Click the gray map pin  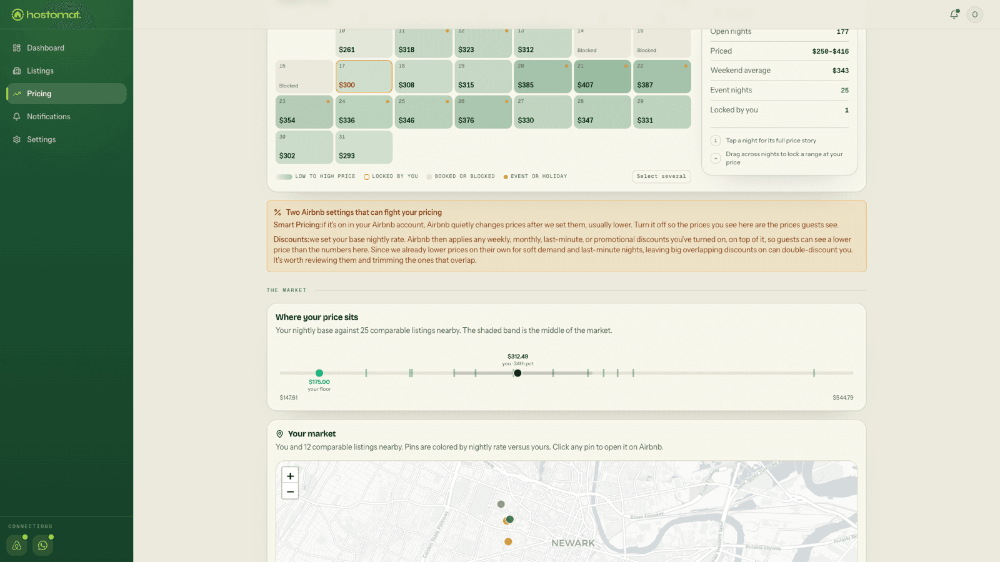(x=501, y=504)
